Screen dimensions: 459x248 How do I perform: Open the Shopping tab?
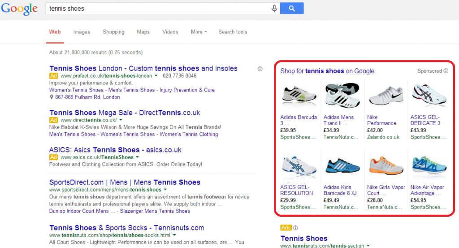pyautogui.click(x=113, y=32)
